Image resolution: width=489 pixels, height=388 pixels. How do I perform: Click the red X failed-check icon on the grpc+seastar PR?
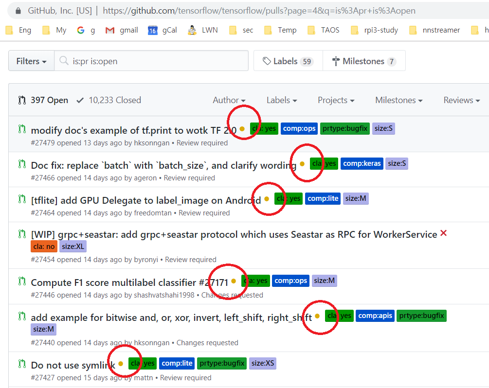(443, 233)
